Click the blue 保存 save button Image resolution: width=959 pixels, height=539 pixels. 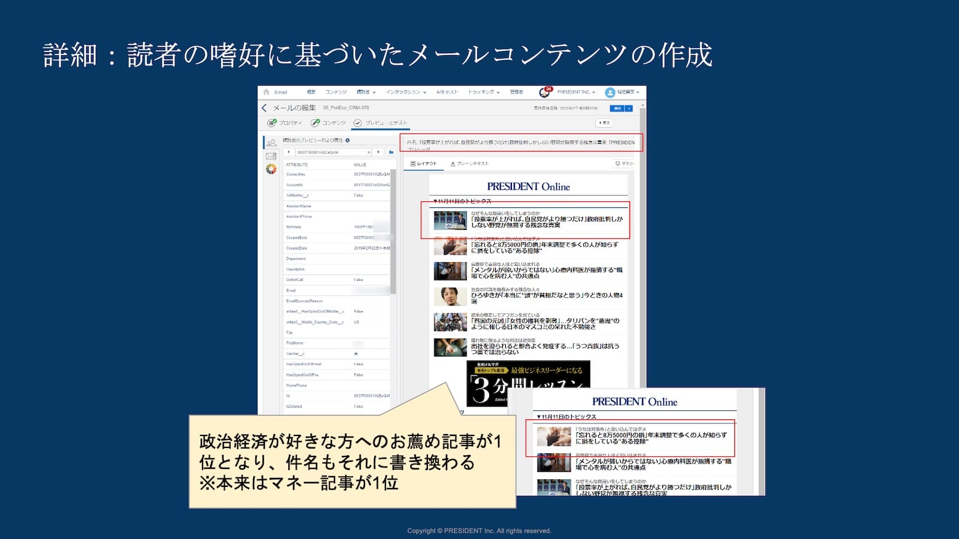point(617,108)
